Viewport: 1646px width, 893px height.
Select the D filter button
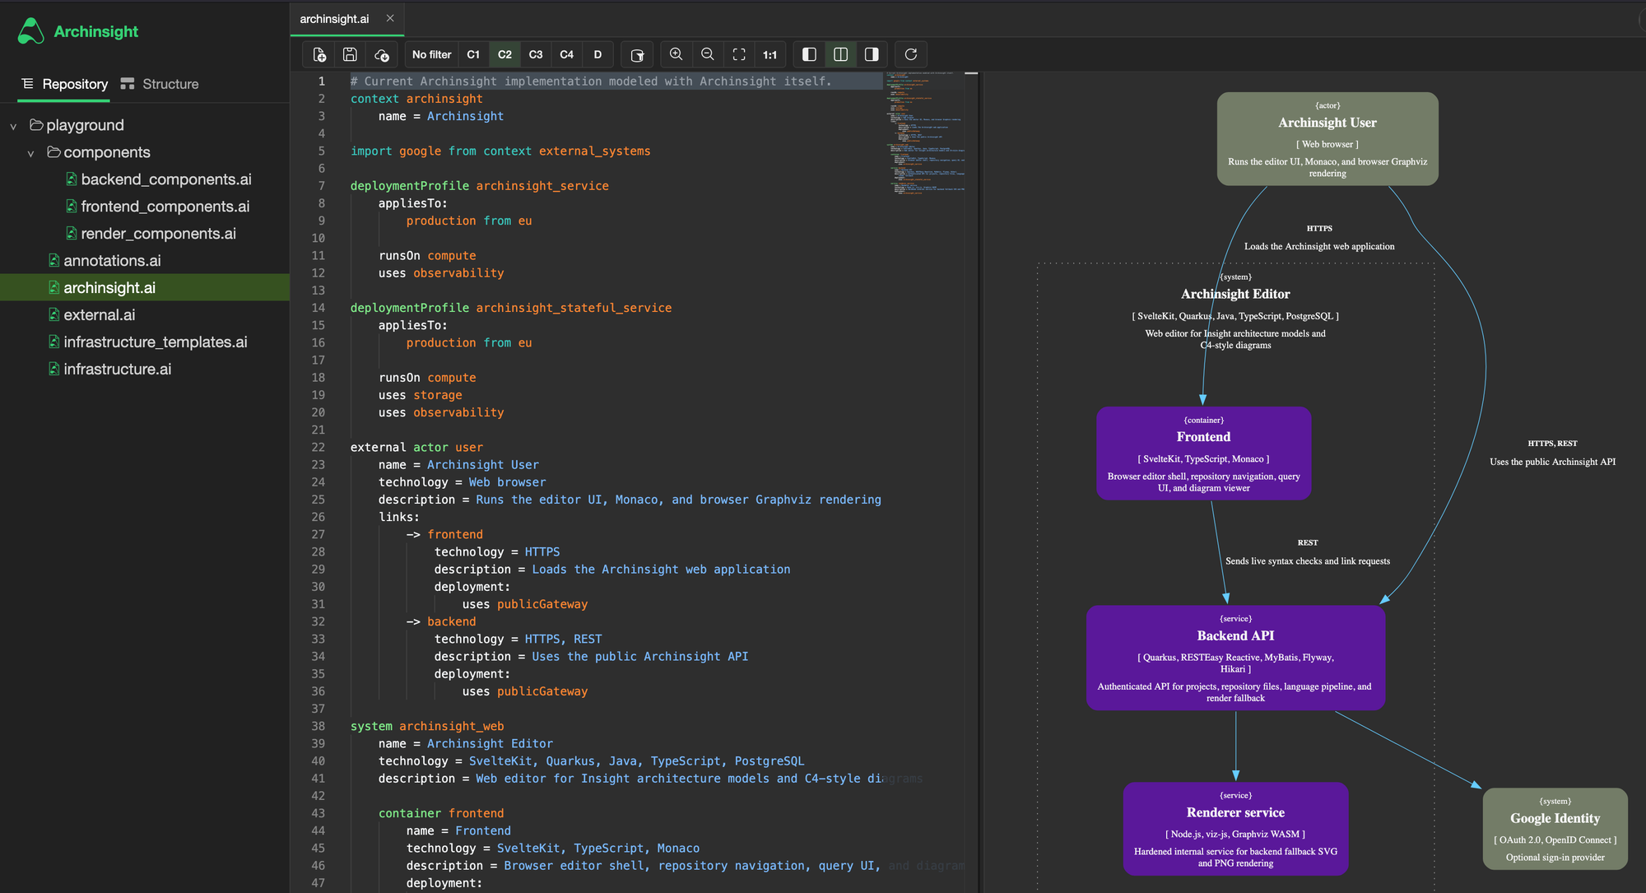click(597, 54)
